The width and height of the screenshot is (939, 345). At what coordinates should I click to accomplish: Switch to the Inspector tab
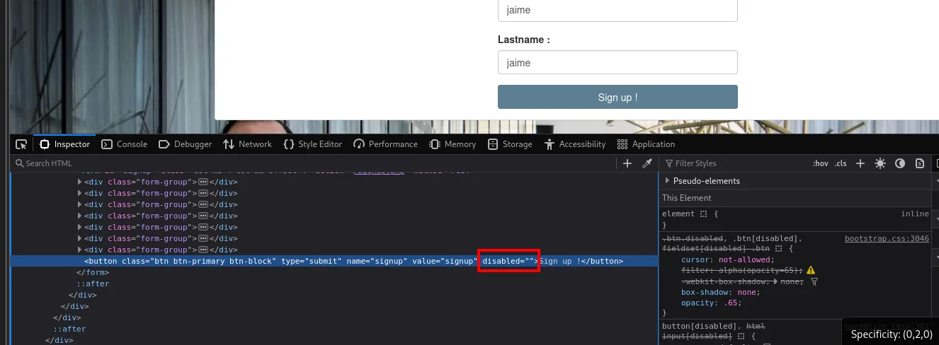click(x=65, y=144)
